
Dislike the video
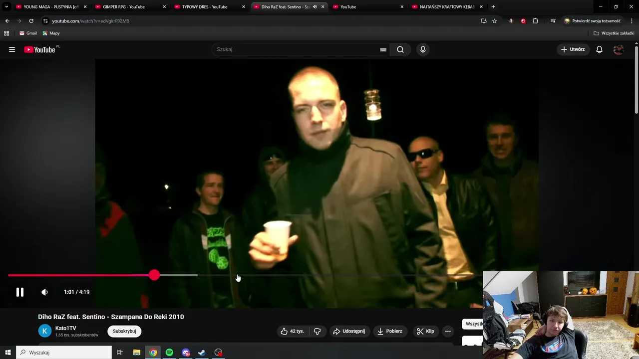pyautogui.click(x=317, y=331)
